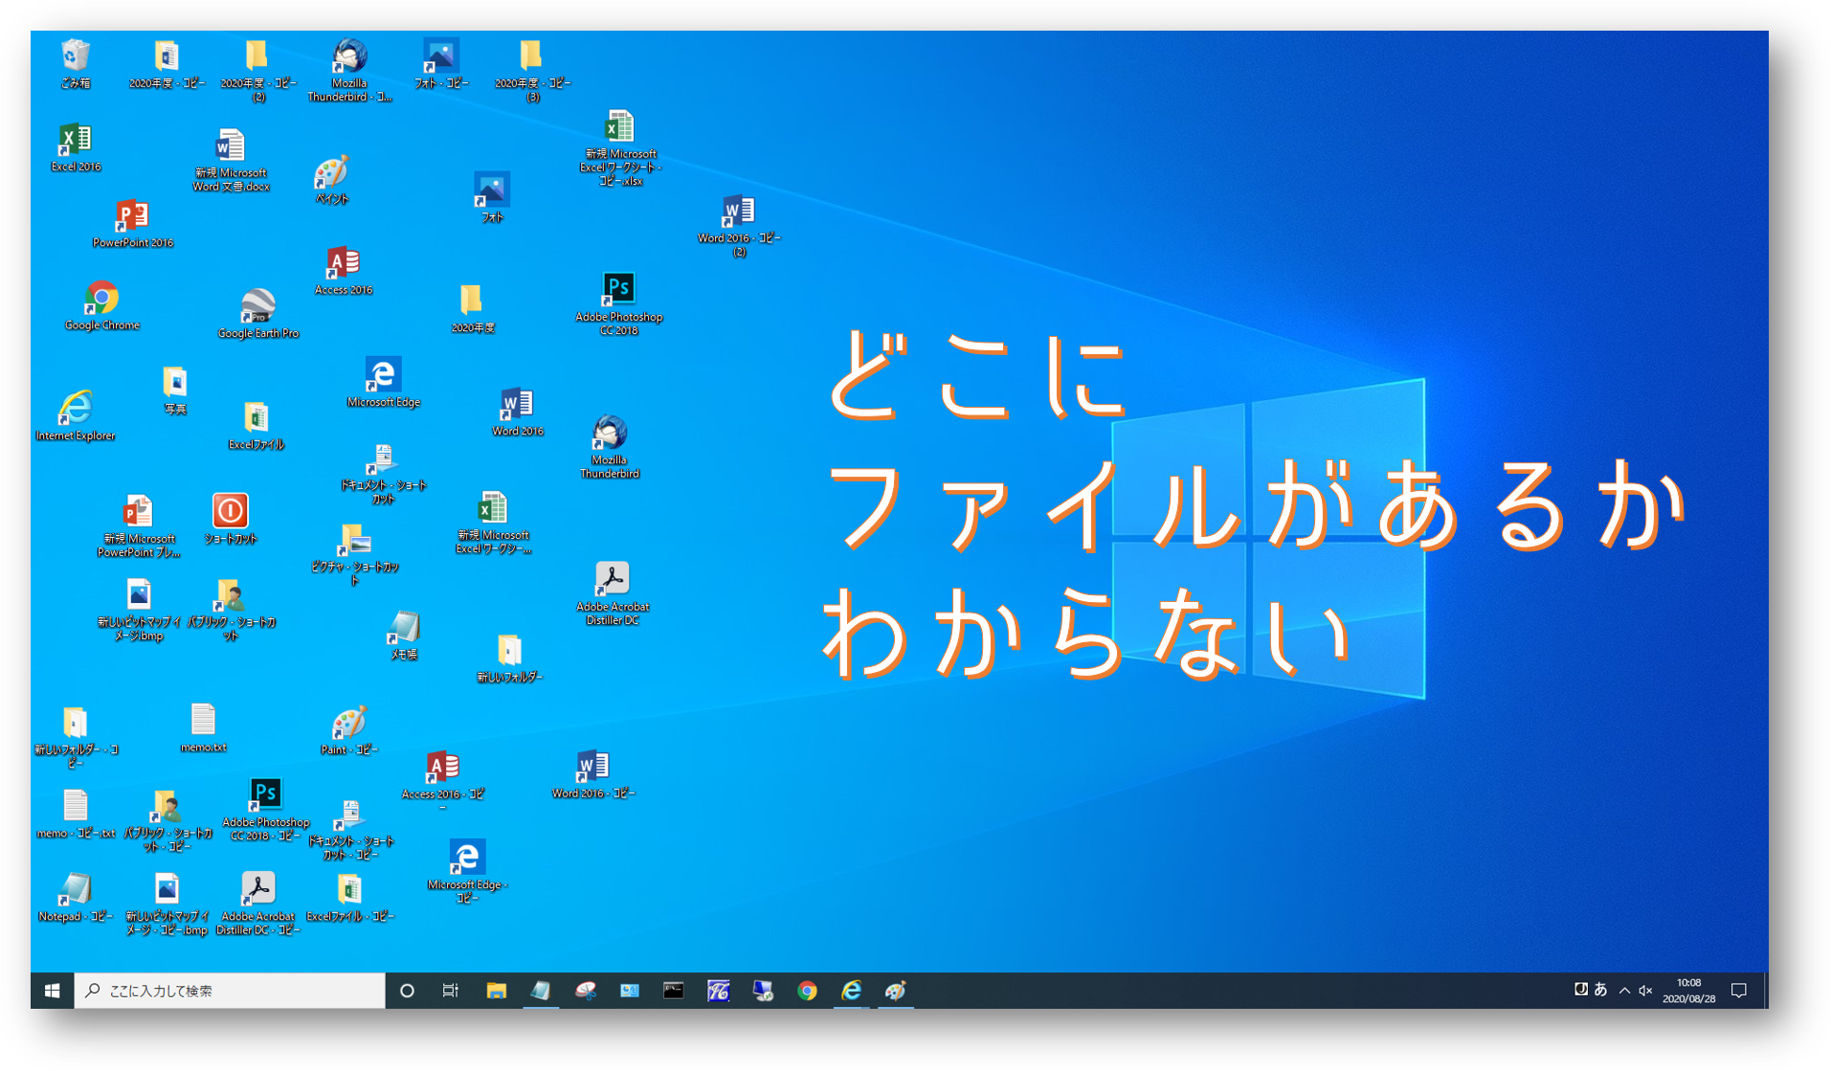The width and height of the screenshot is (1831, 1071).
Task: Open Mozilla Thunderbird shortcut near Word 2016
Action: [609, 446]
